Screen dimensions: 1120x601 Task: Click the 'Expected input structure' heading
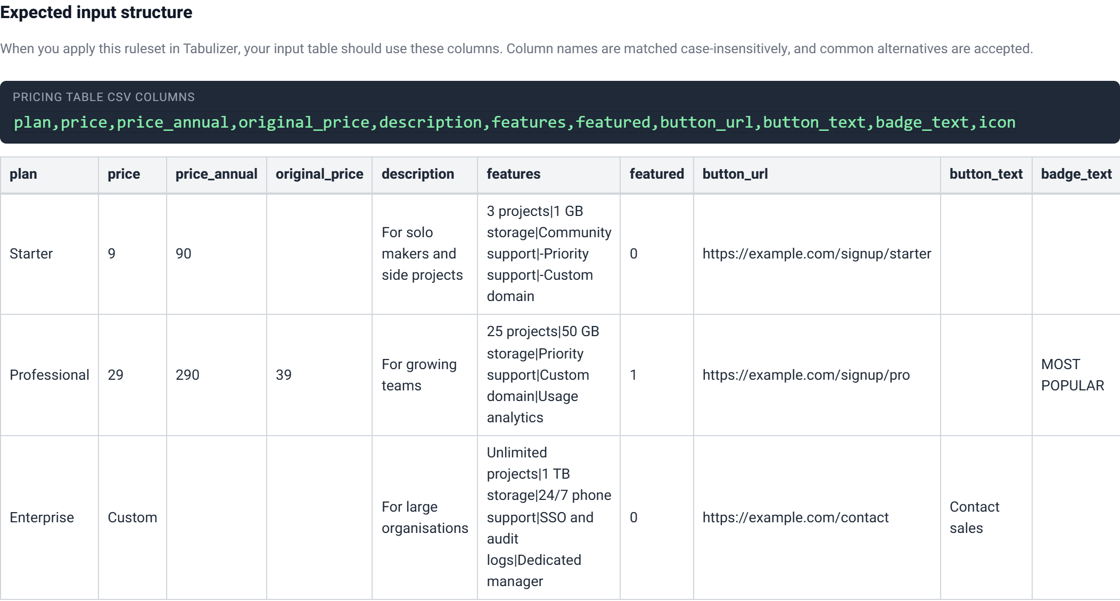[96, 12]
